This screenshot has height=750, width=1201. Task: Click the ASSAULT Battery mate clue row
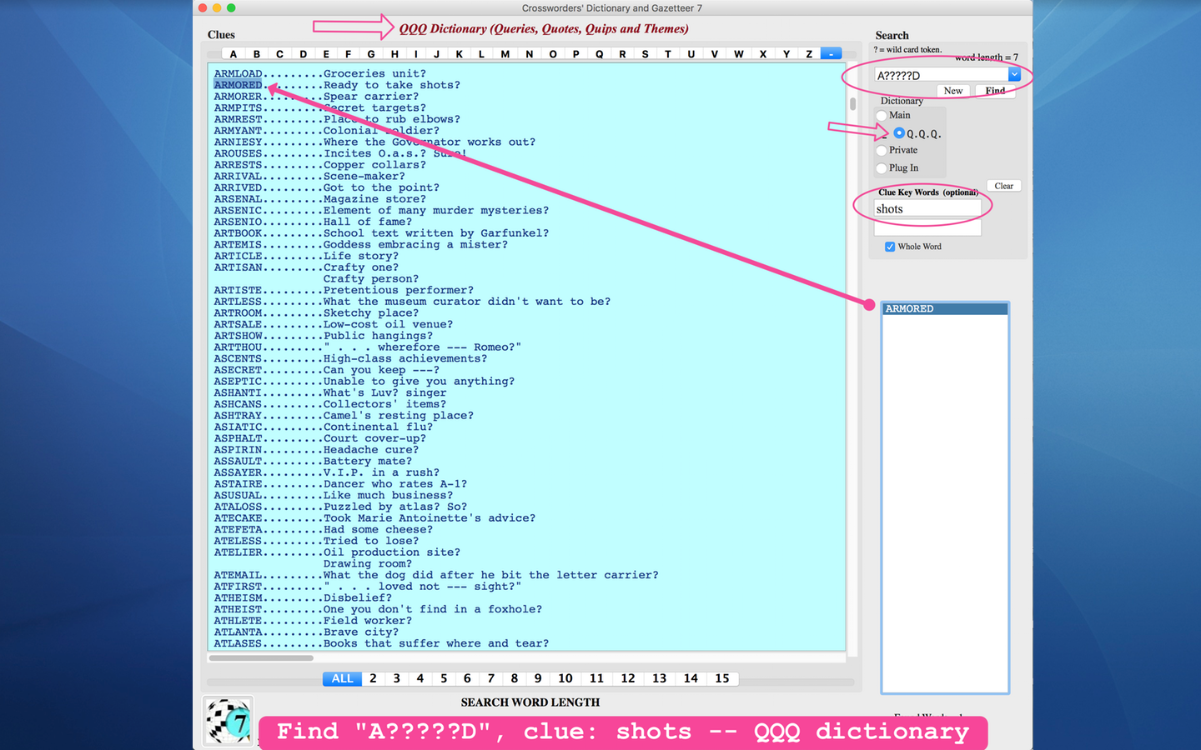pos(313,462)
